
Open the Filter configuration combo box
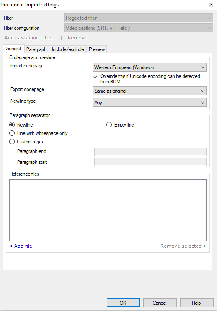pos(139,28)
